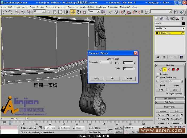This screenshot has width=187, height=138.
Task: Open the Rendering menu
Action: pos(101,7)
